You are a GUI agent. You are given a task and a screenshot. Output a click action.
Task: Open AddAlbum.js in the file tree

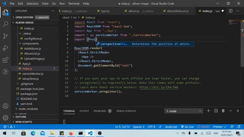32,49
